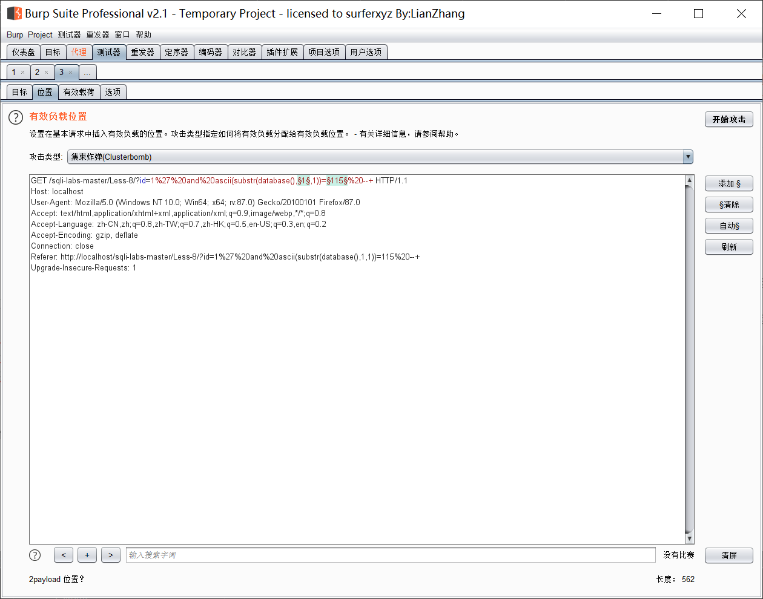
Task: Click the highlighted §115§ payload marker
Action: pyautogui.click(x=337, y=180)
